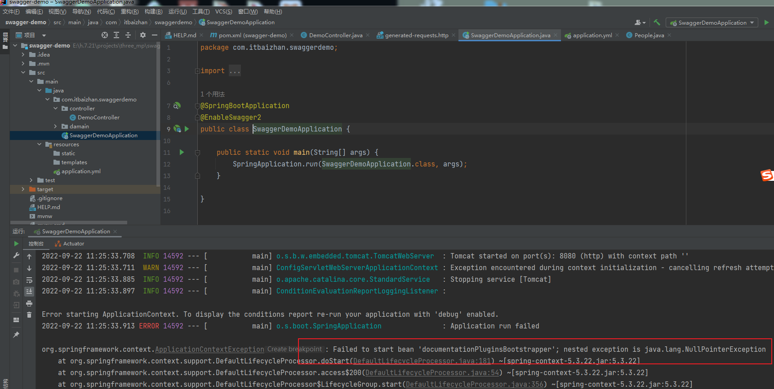Screen dimensions: 774x389
Task: Collapse the controller package
Action: point(56,109)
